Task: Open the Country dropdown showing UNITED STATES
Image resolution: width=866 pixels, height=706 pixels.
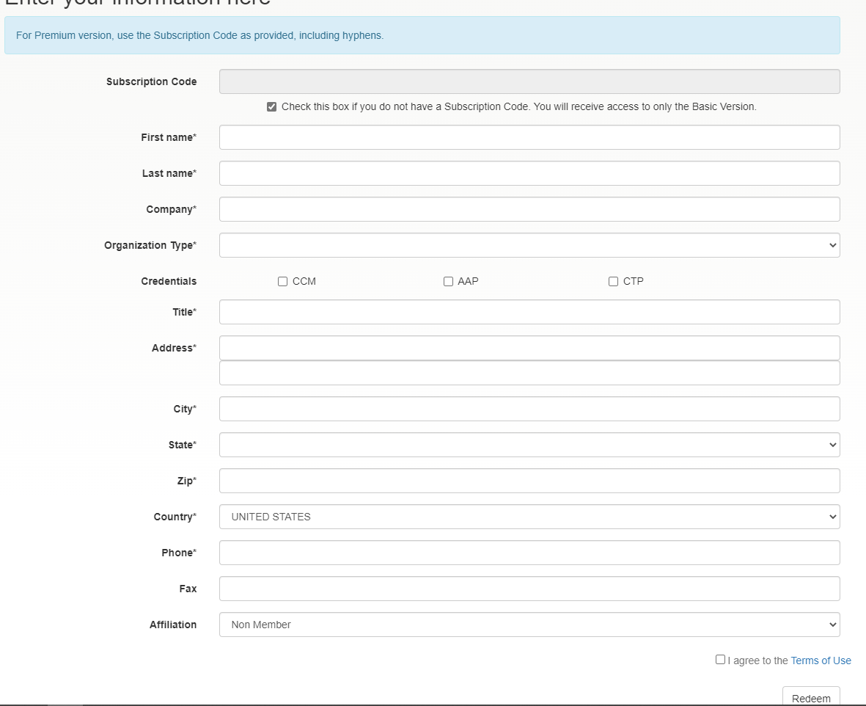Action: click(x=529, y=517)
